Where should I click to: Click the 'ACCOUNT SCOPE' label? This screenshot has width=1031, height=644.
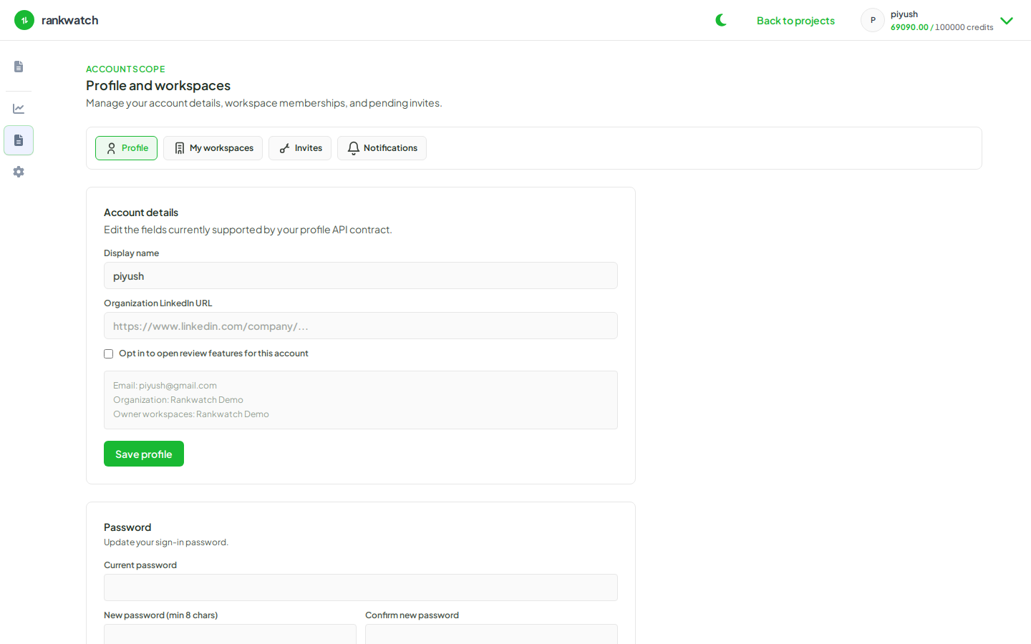coord(125,69)
